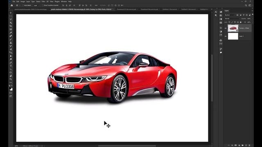Click the lock image pixels brush icon
262x147 pixels.
232,22
